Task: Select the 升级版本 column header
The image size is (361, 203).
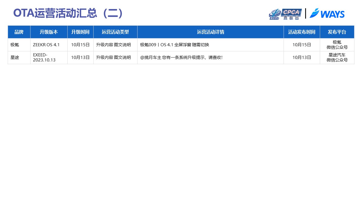Action: (49, 32)
